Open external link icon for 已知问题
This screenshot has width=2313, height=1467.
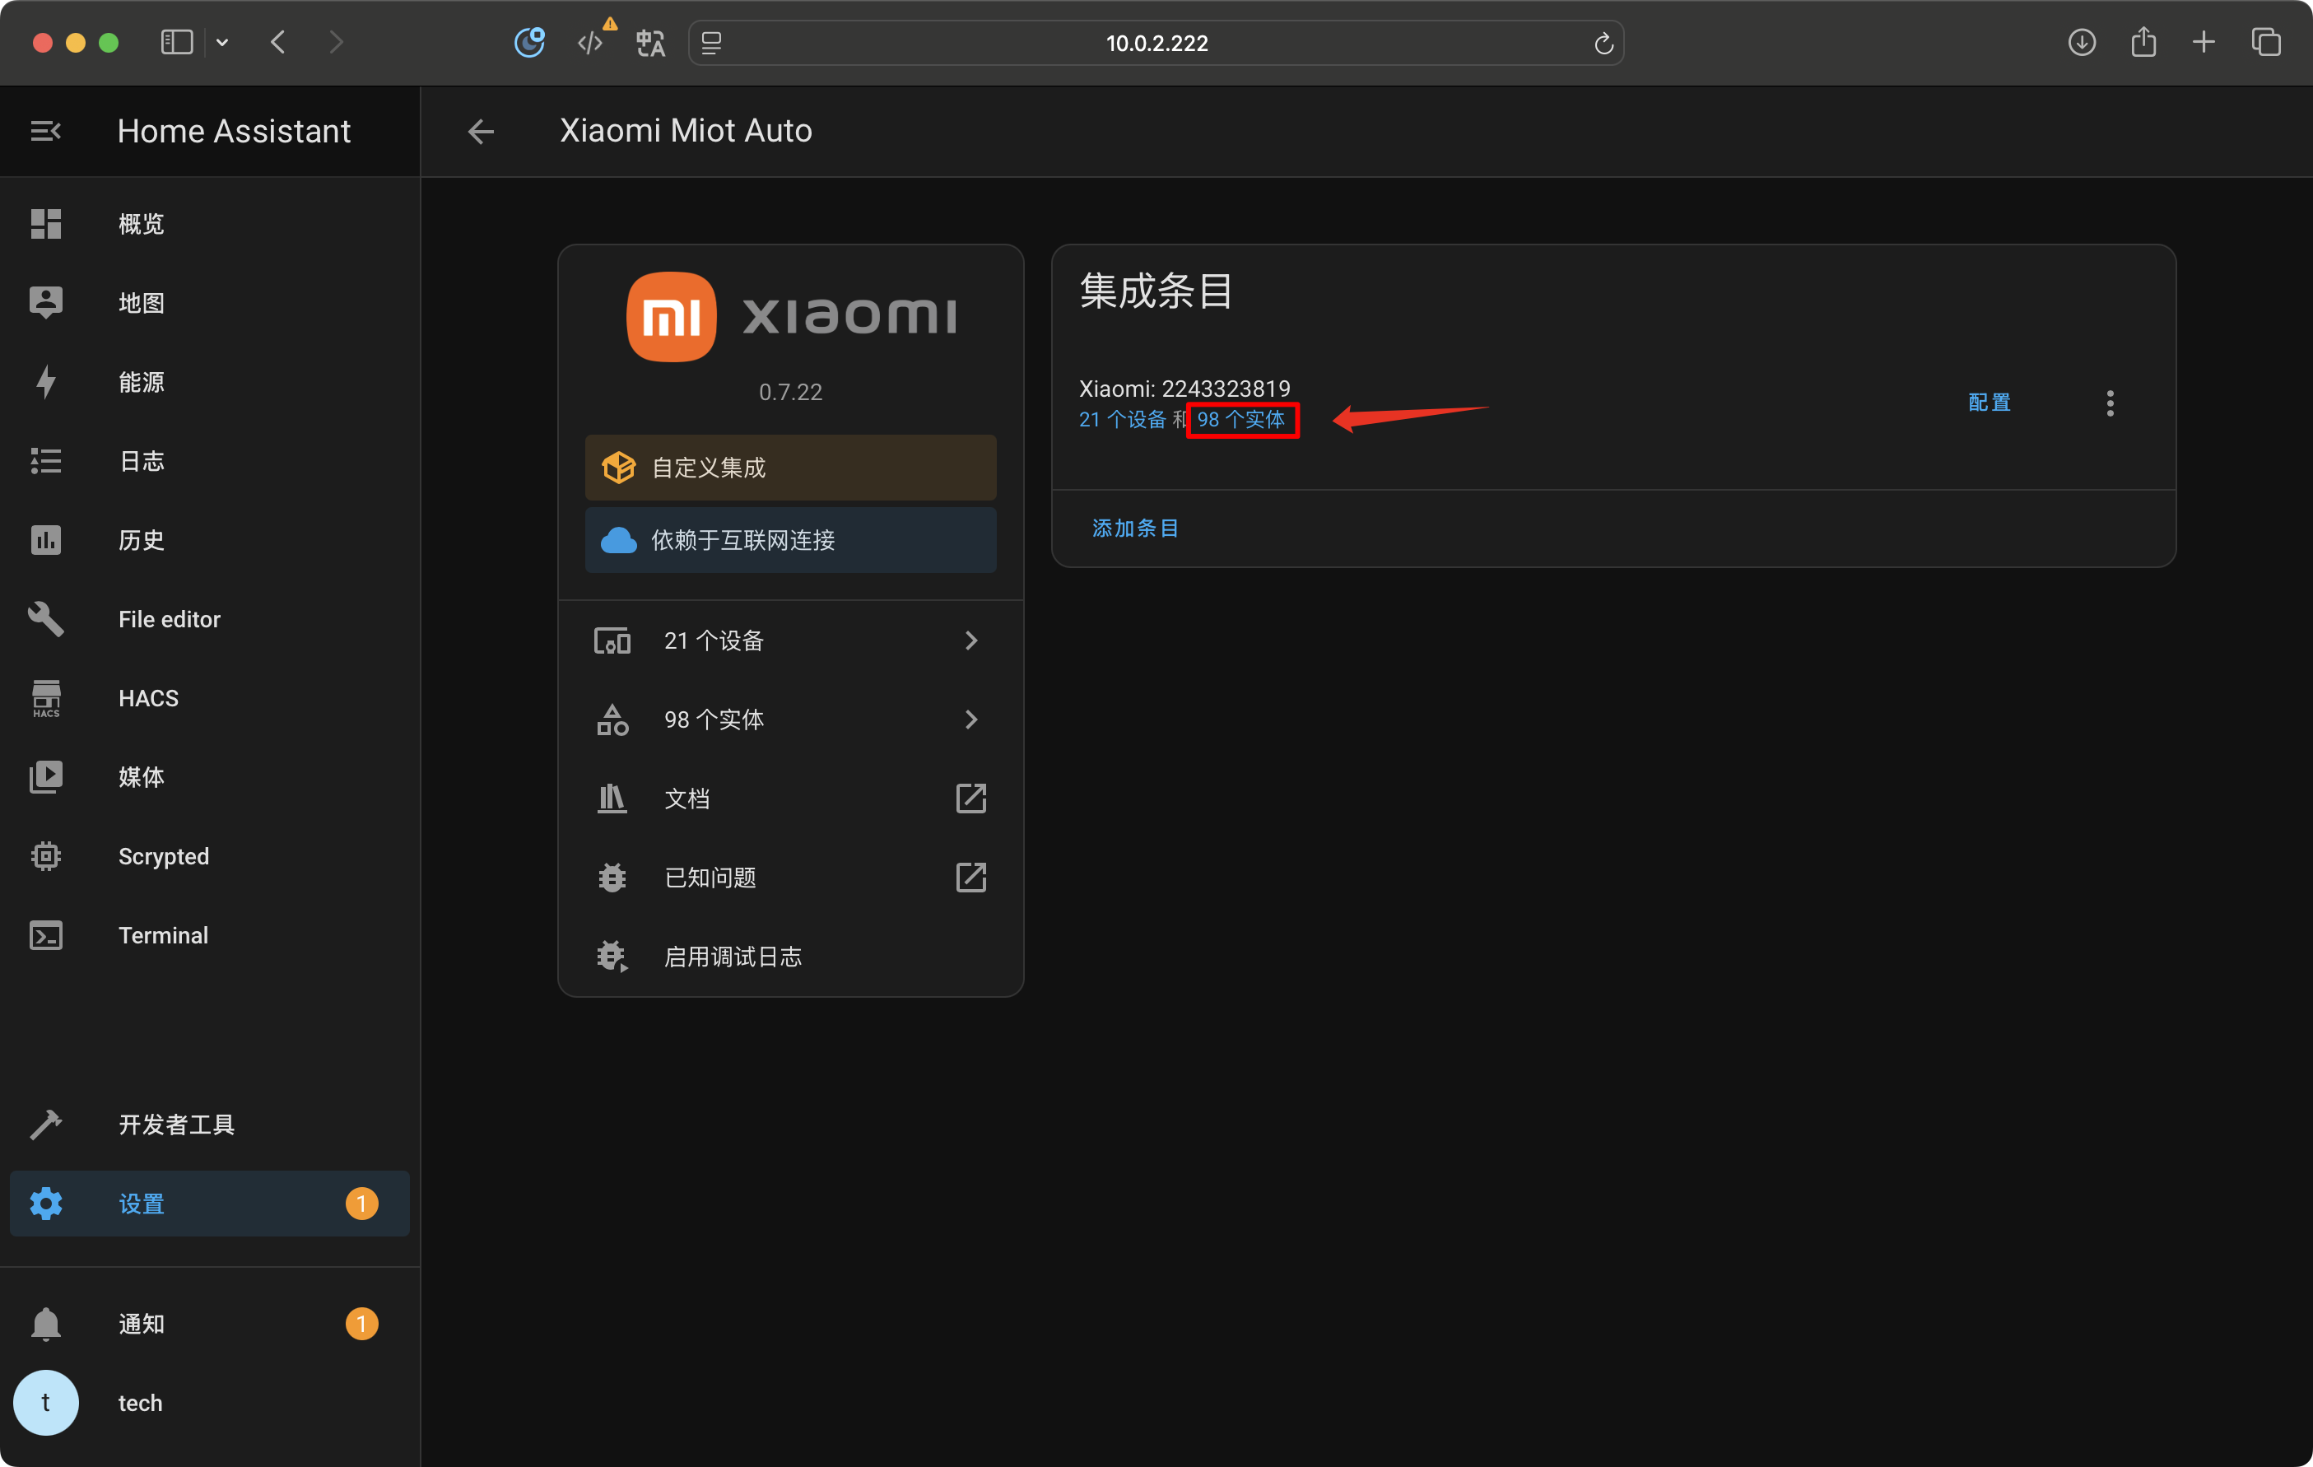pos(971,877)
